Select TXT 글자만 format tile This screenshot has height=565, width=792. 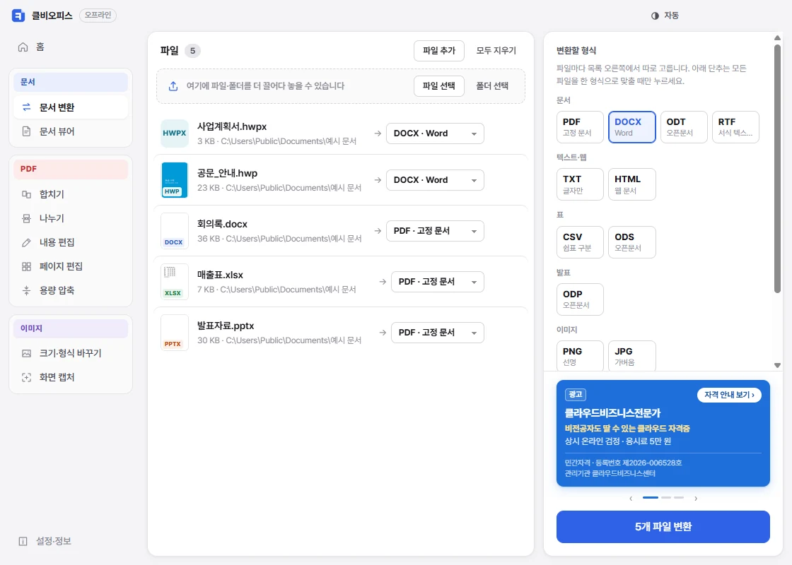pyautogui.click(x=580, y=184)
